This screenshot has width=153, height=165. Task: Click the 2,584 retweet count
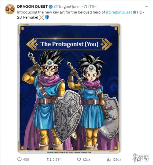click(57, 160)
